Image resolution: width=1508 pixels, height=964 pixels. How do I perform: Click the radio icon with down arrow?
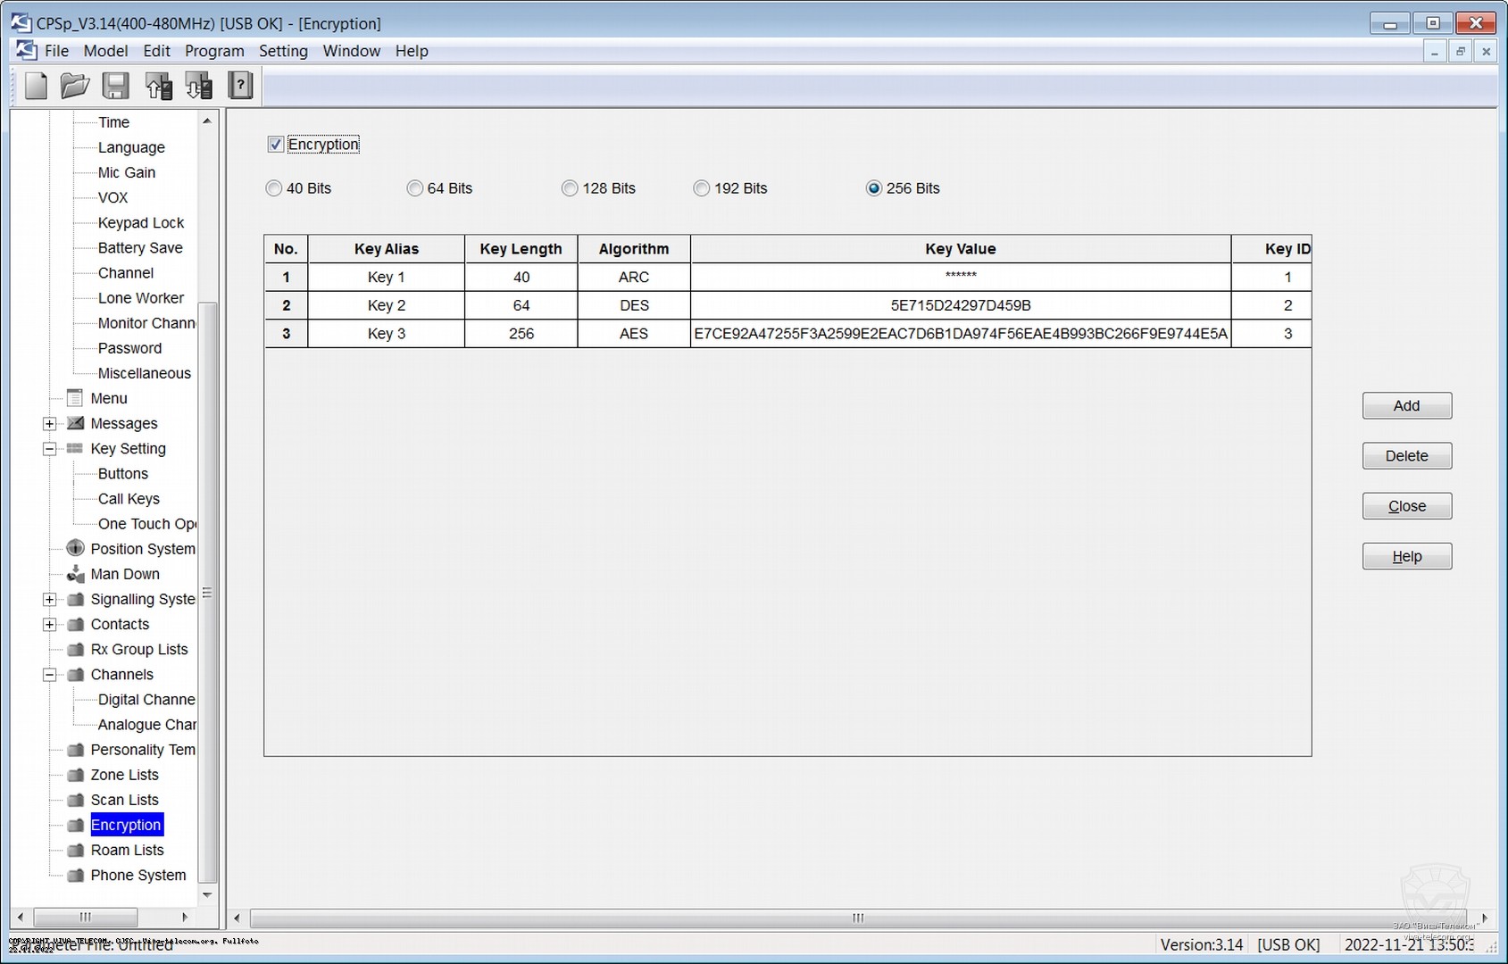click(198, 86)
